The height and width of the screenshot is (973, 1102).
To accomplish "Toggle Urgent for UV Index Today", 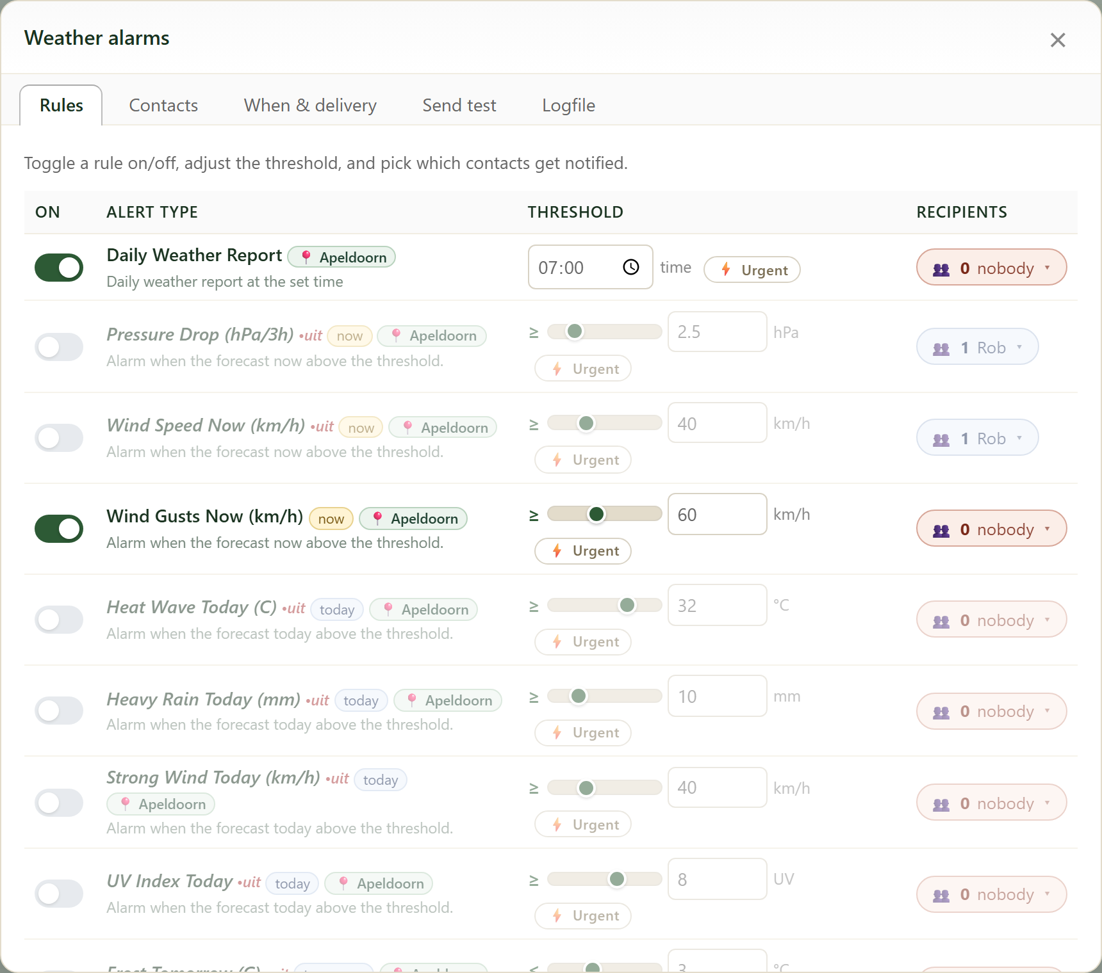I will pyautogui.click(x=583, y=915).
